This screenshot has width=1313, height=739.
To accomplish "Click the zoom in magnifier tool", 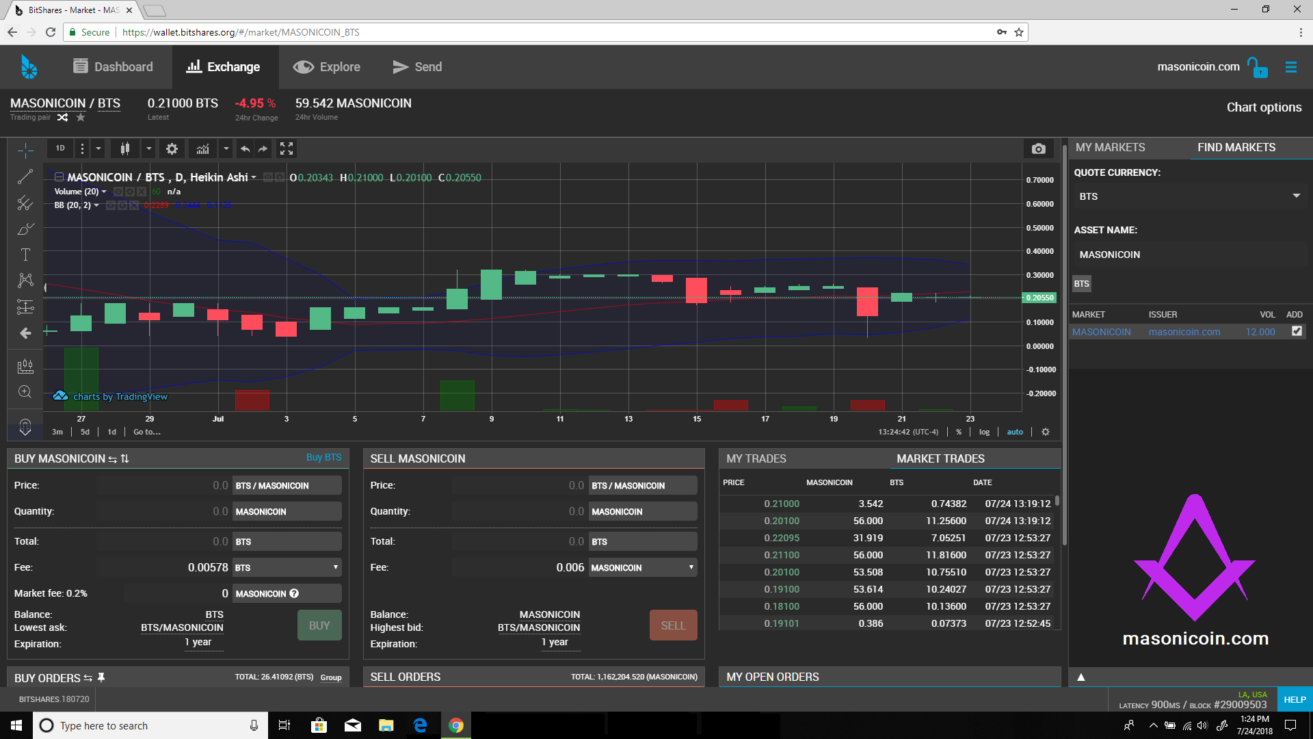I will pos(25,392).
